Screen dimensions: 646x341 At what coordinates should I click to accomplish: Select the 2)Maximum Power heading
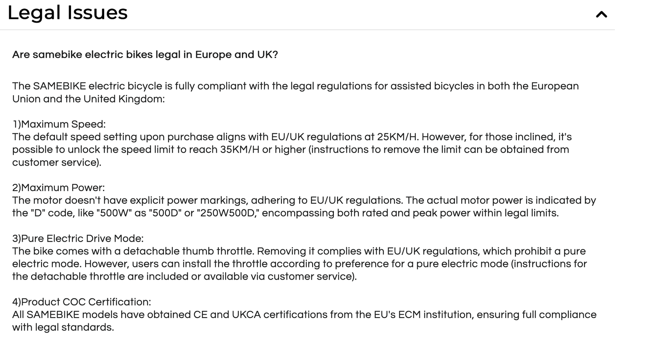59,187
